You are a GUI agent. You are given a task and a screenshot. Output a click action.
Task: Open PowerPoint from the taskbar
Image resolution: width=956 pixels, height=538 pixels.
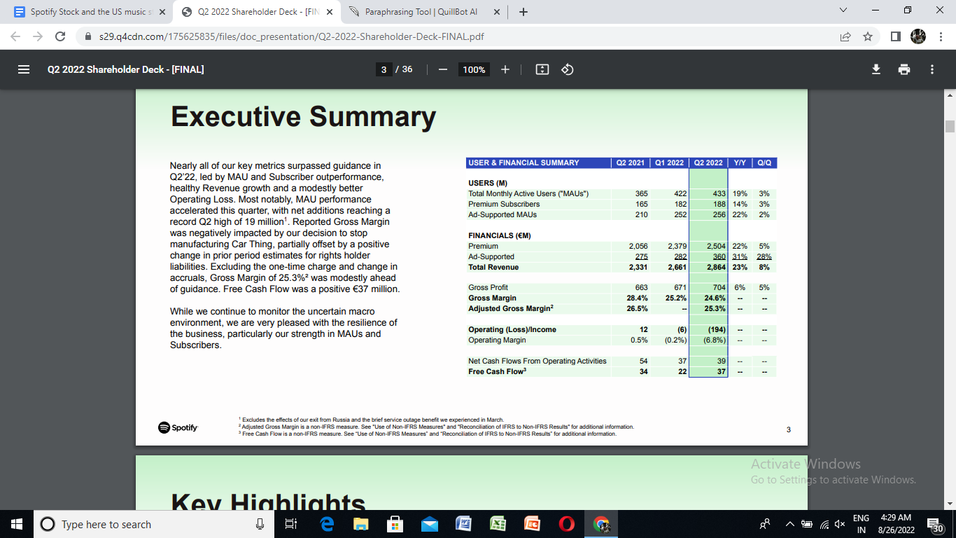532,524
